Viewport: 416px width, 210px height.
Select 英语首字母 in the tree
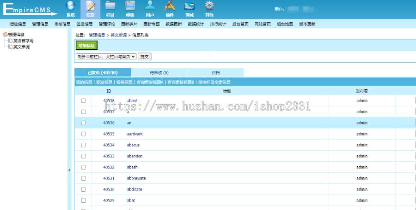[24, 41]
